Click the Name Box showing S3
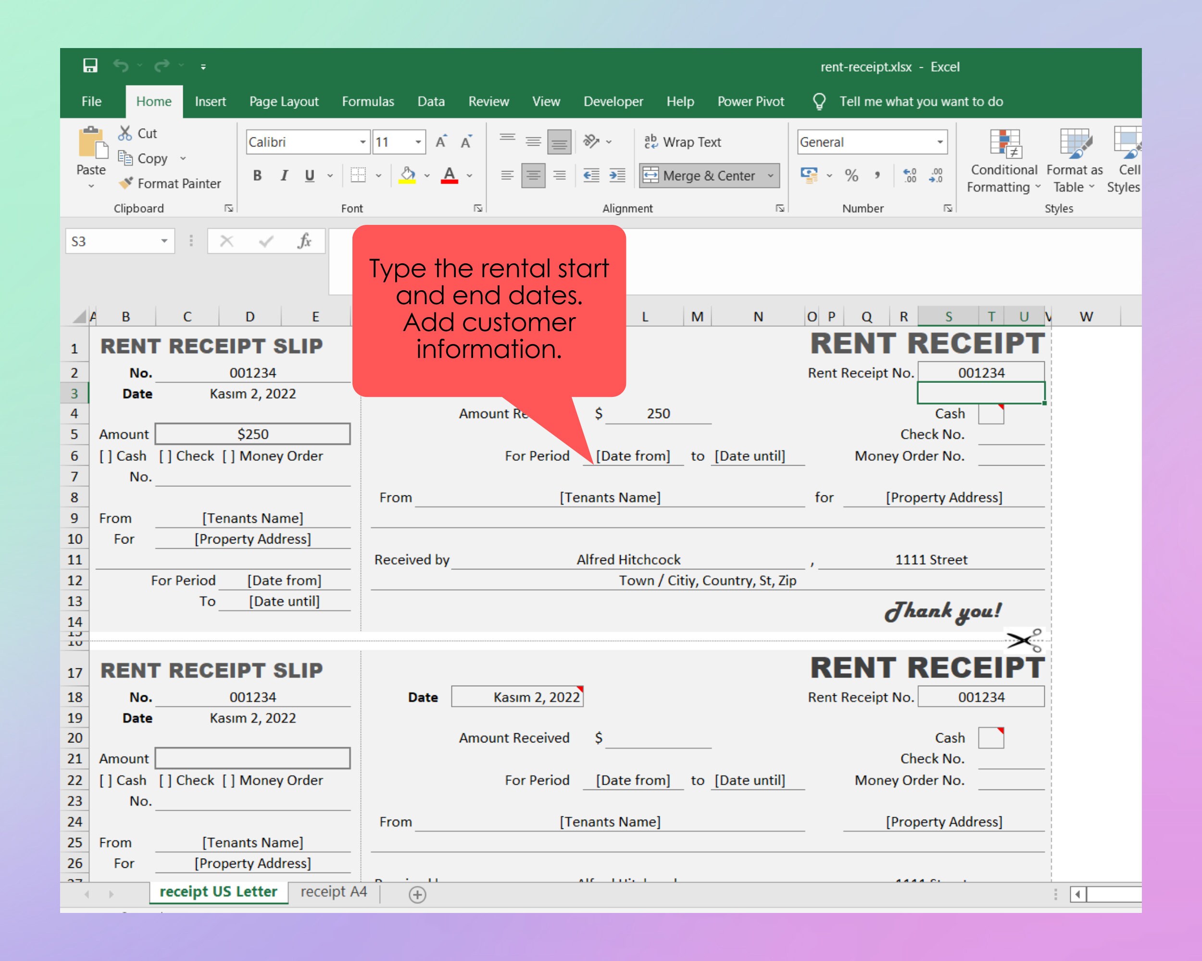 point(112,241)
